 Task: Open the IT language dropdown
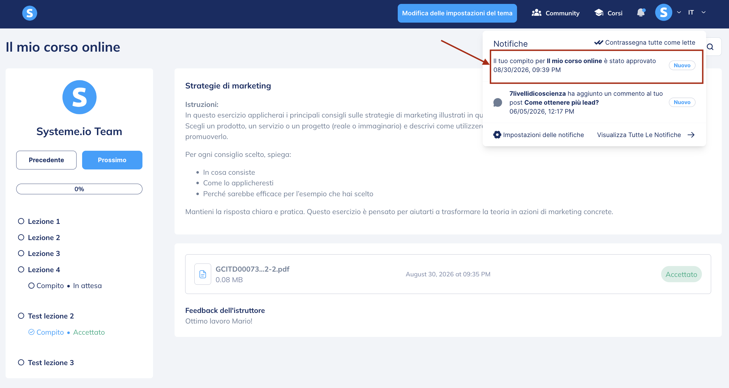pyautogui.click(x=697, y=13)
